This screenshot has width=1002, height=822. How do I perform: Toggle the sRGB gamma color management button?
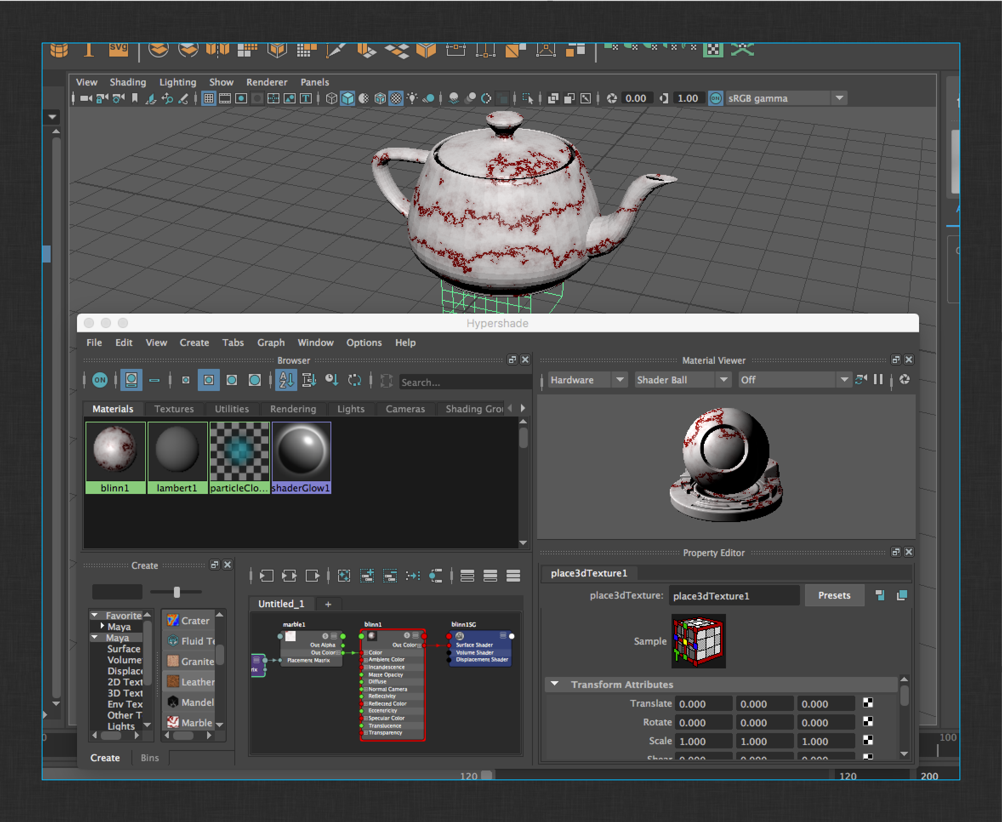[715, 98]
